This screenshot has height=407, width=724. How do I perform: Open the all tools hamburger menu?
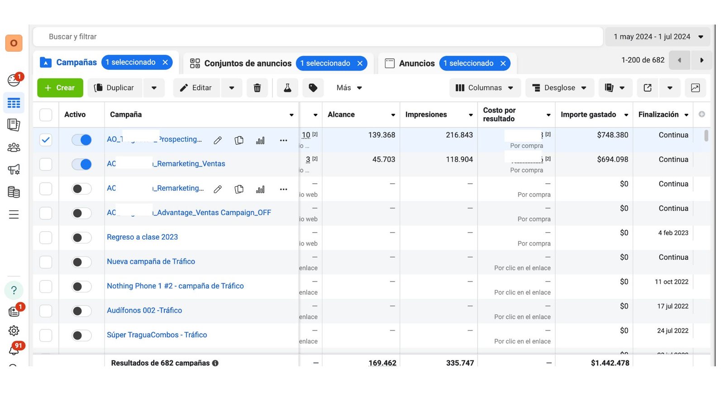coord(14,214)
